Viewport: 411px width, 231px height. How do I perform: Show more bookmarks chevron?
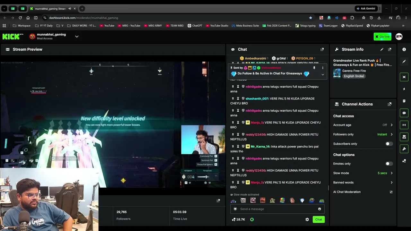click(403, 26)
